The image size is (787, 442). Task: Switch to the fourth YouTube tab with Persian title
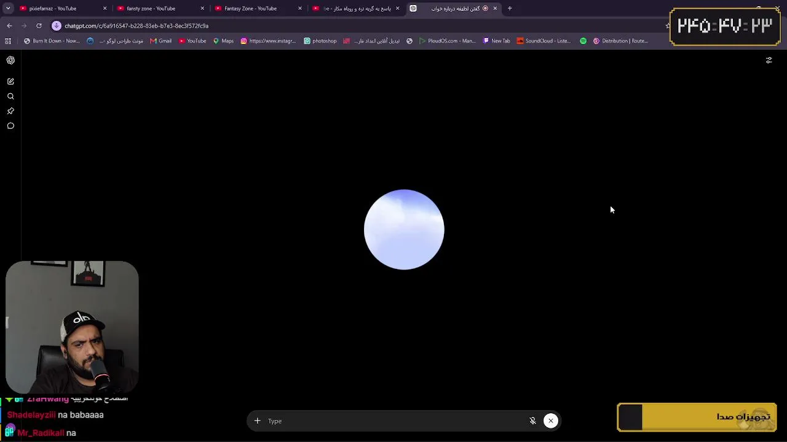pyautogui.click(x=357, y=9)
